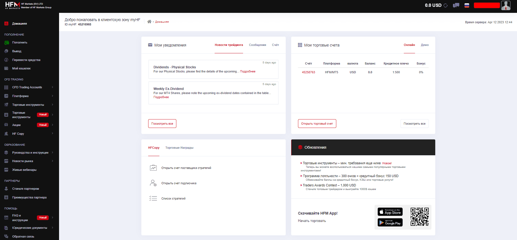This screenshot has height=240, width=517.
Task: Change language via the Russian flag icon
Action: (467, 5)
